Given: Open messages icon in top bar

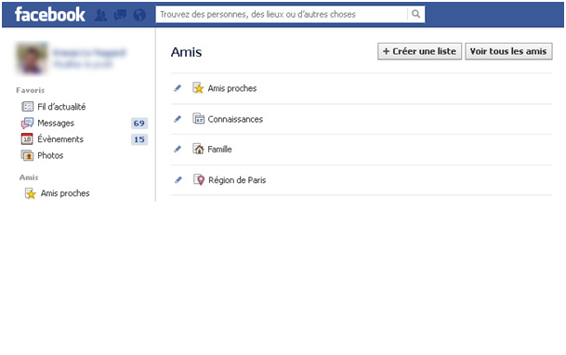Looking at the screenshot, I should coord(120,15).
